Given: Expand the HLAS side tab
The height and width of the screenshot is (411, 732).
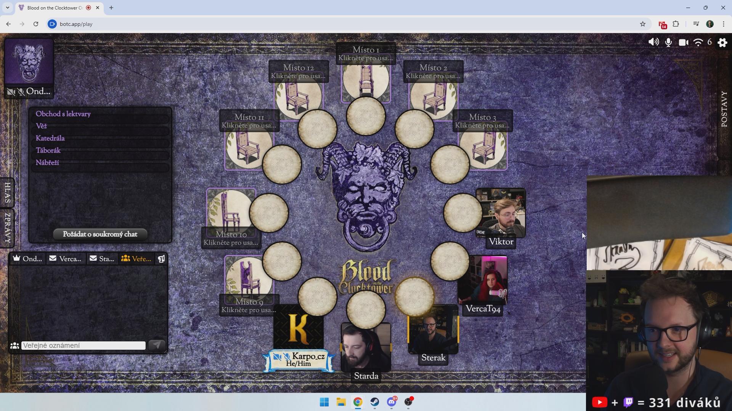Looking at the screenshot, I should click(7, 193).
